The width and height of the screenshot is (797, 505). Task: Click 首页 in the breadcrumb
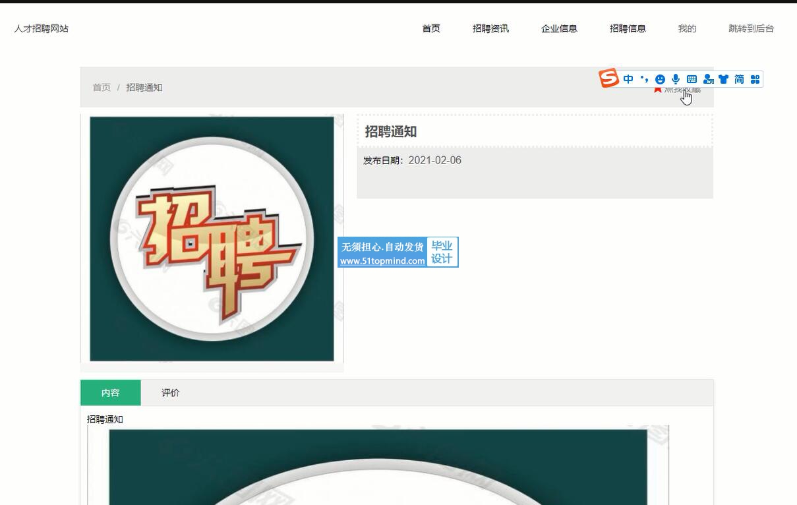[x=102, y=87]
